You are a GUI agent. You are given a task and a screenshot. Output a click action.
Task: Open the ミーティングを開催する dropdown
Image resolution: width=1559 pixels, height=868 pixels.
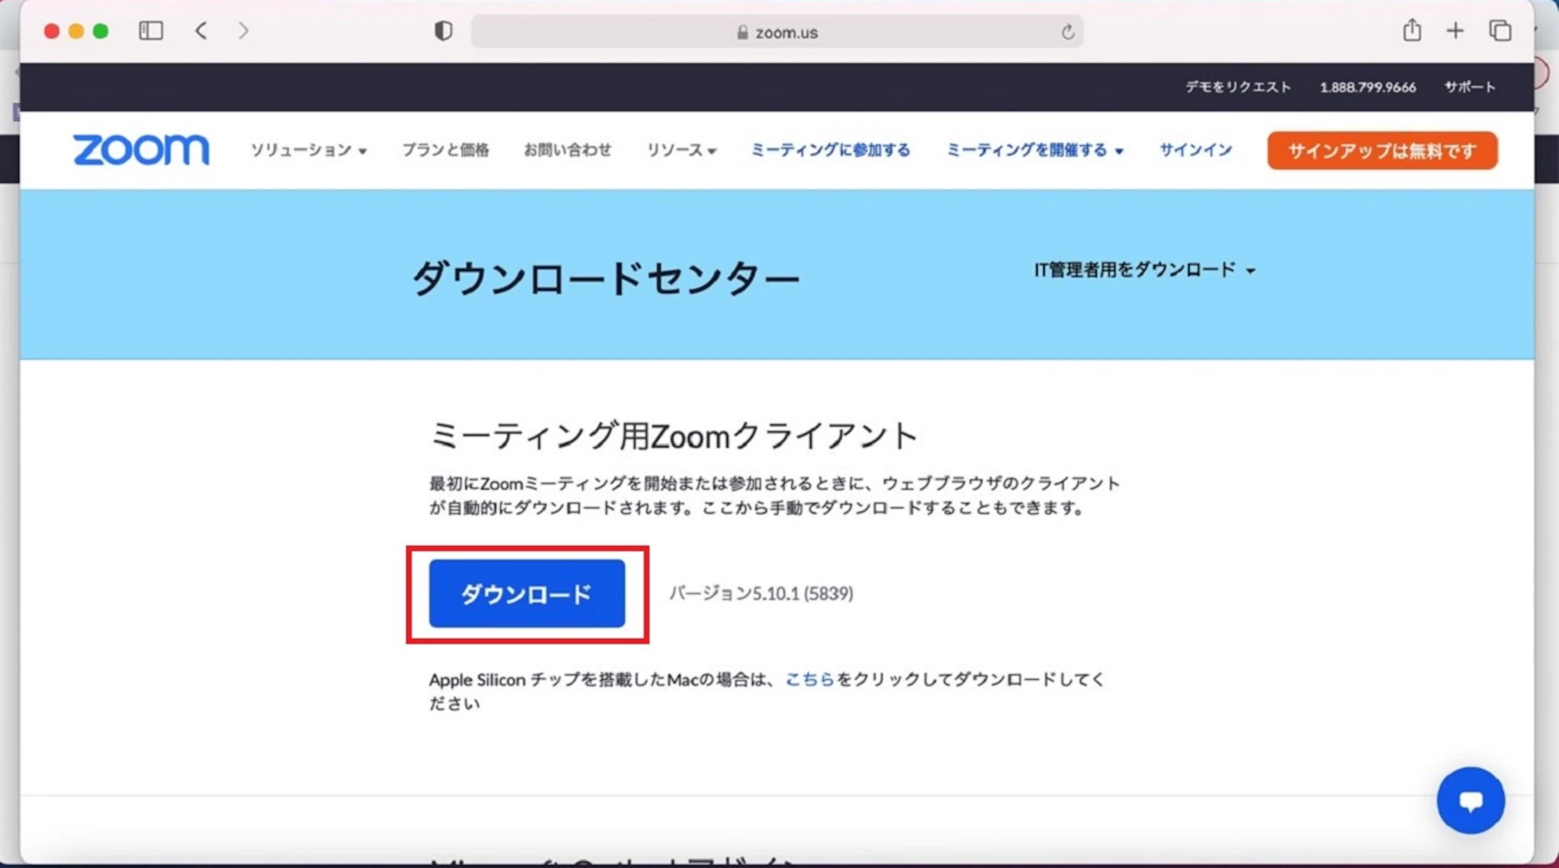point(1034,150)
